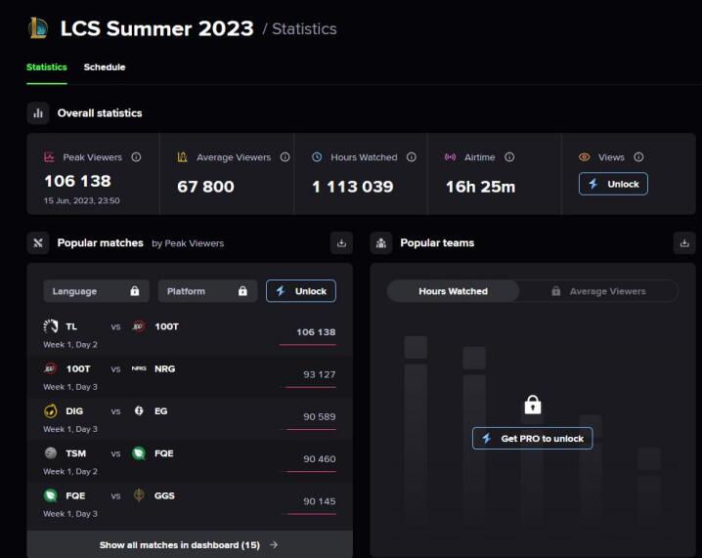Screen dimensions: 702x558
Task: Click the 100T logo in 100T vs NRG row
Action: pyautogui.click(x=50, y=368)
